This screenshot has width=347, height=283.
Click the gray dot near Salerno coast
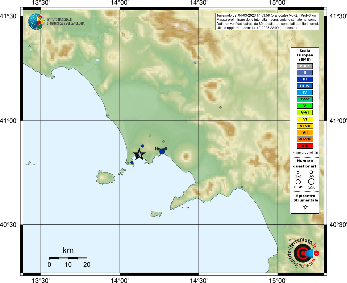[242, 187]
